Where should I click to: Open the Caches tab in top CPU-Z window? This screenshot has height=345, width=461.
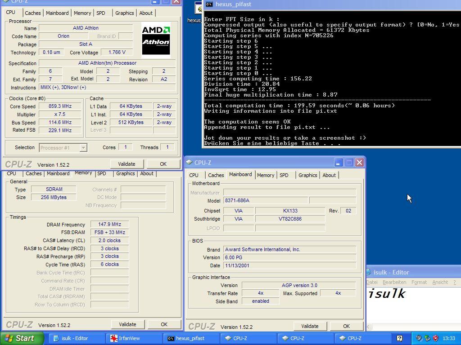pos(32,13)
